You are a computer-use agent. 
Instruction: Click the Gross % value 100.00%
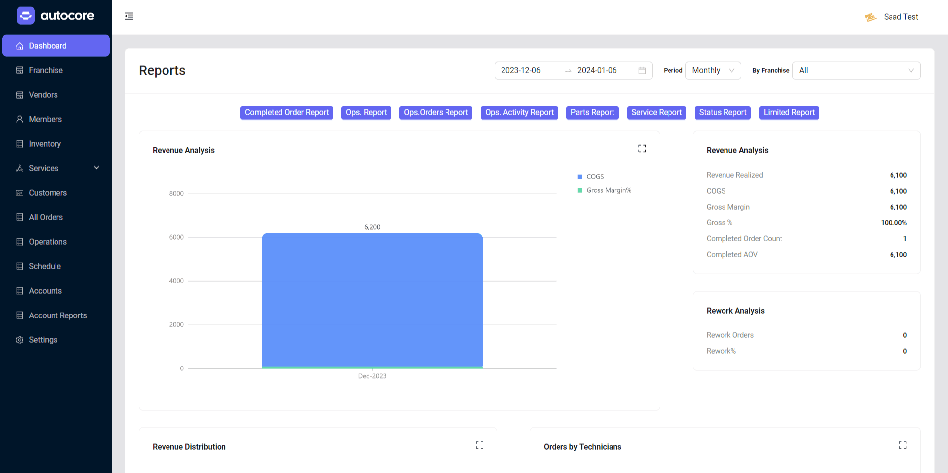pyautogui.click(x=893, y=223)
